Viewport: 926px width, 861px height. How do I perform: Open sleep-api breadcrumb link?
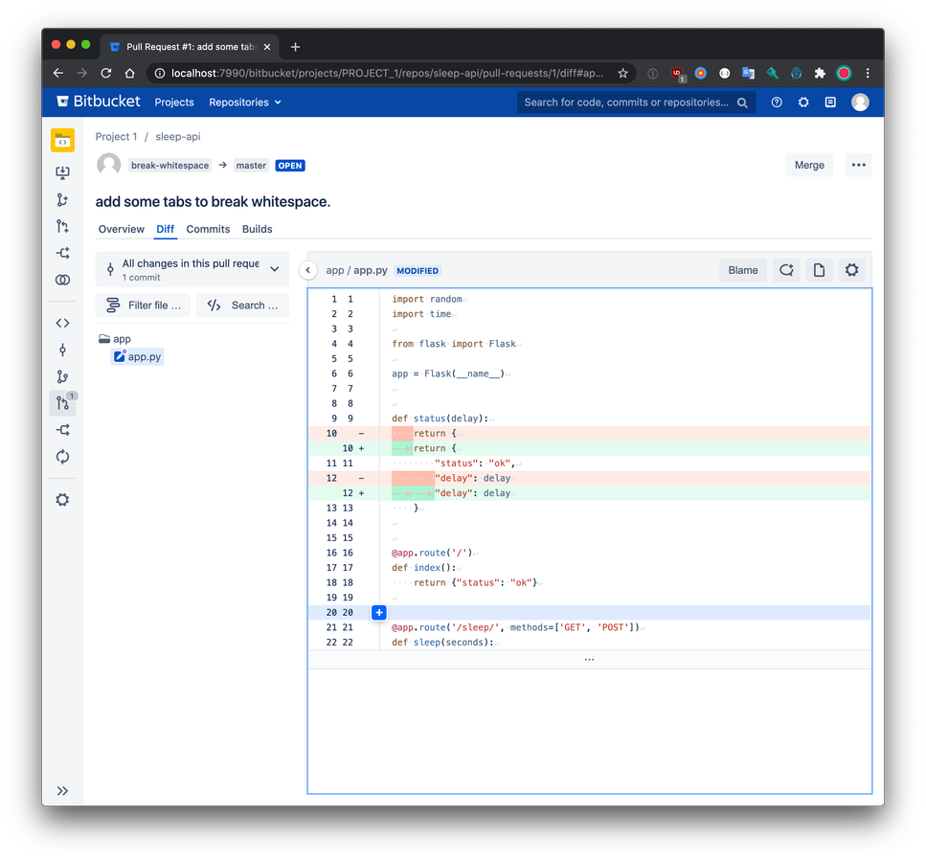point(178,136)
